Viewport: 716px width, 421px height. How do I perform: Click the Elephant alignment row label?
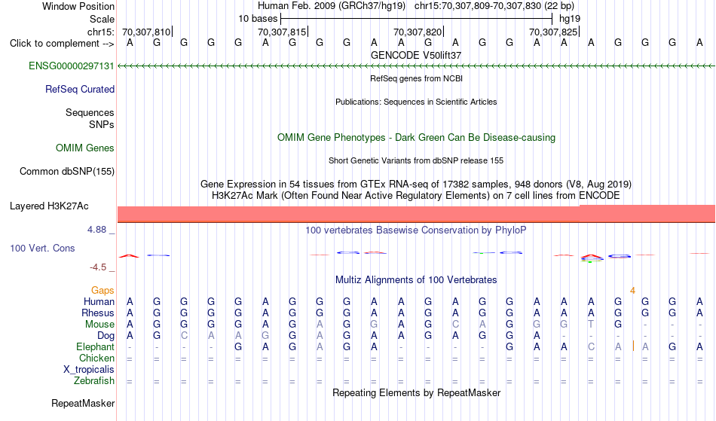tap(96, 347)
